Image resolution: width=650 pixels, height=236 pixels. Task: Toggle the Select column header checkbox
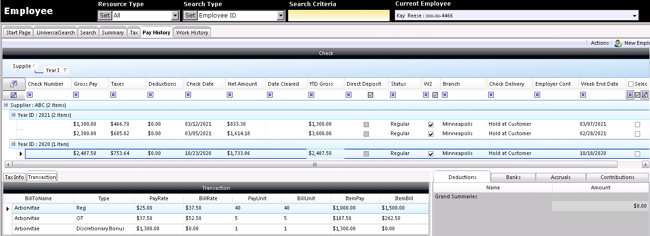[x=631, y=84]
